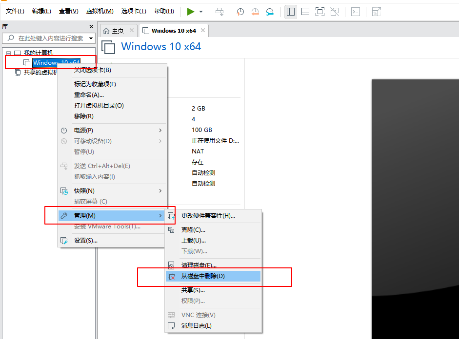Image resolution: width=459 pixels, height=339 pixels.
Task: Close the Windows 10 x64 tab
Action: tap(203, 30)
